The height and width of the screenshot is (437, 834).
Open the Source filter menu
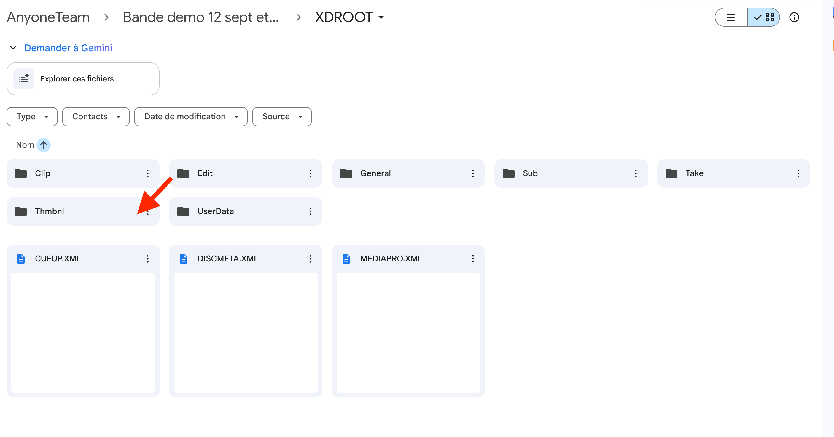pos(282,116)
